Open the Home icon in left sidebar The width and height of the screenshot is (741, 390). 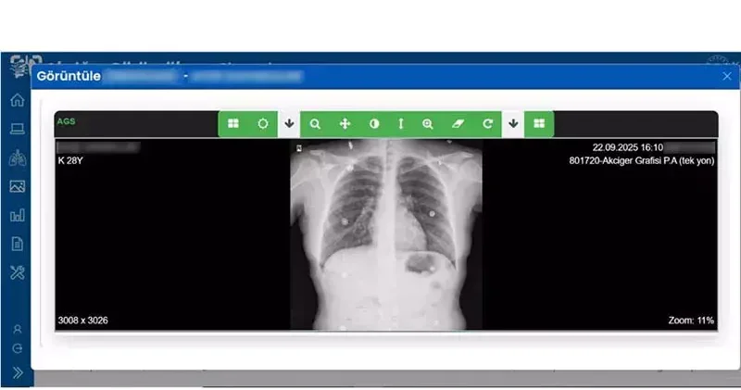[x=17, y=100]
